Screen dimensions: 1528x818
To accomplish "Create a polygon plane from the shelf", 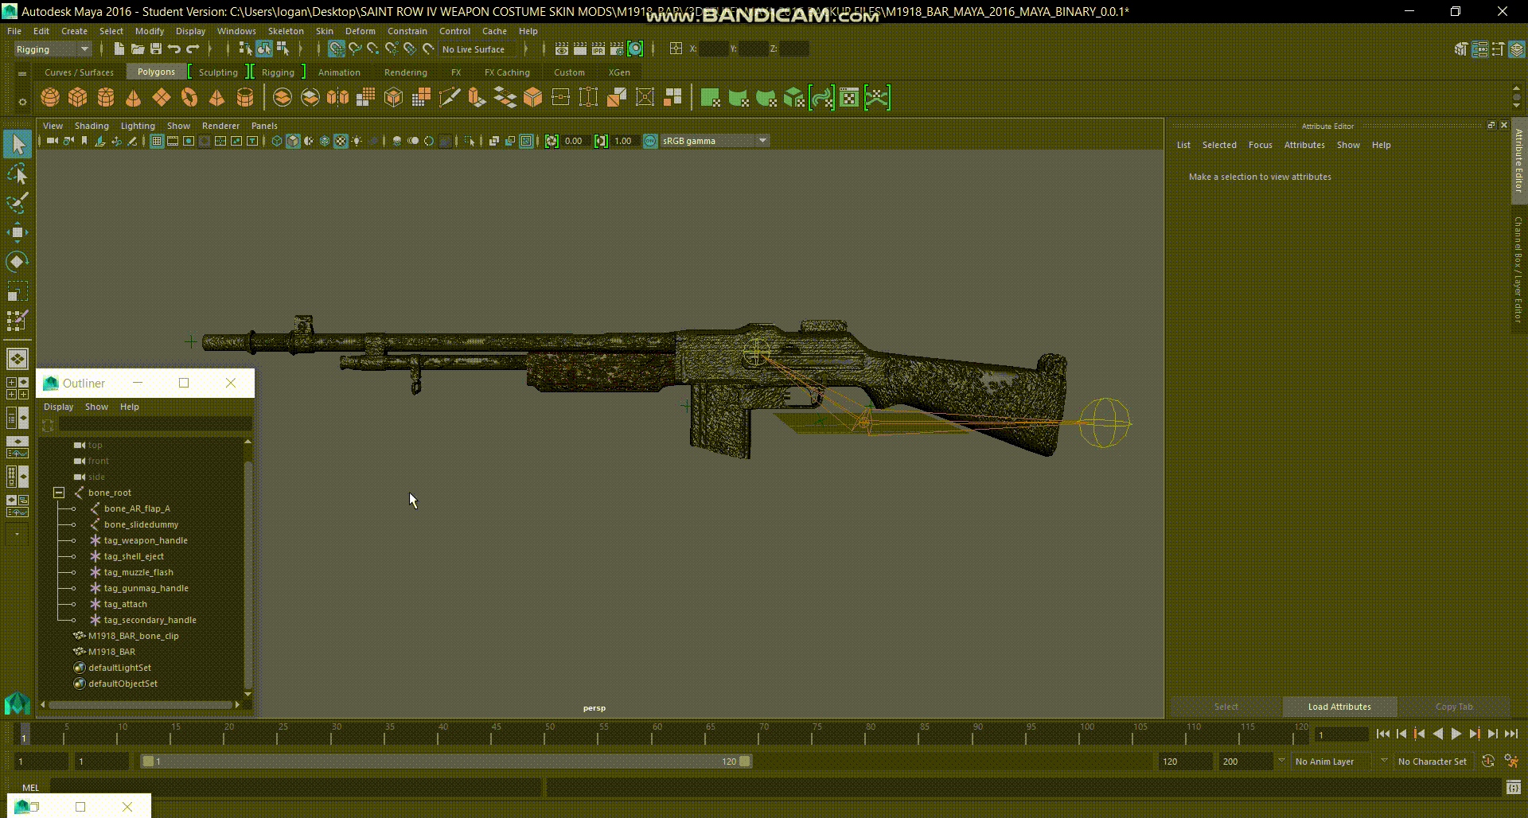I will 162,98.
